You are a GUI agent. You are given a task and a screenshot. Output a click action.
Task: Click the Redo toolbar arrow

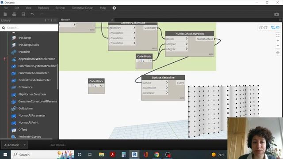click(42, 14)
